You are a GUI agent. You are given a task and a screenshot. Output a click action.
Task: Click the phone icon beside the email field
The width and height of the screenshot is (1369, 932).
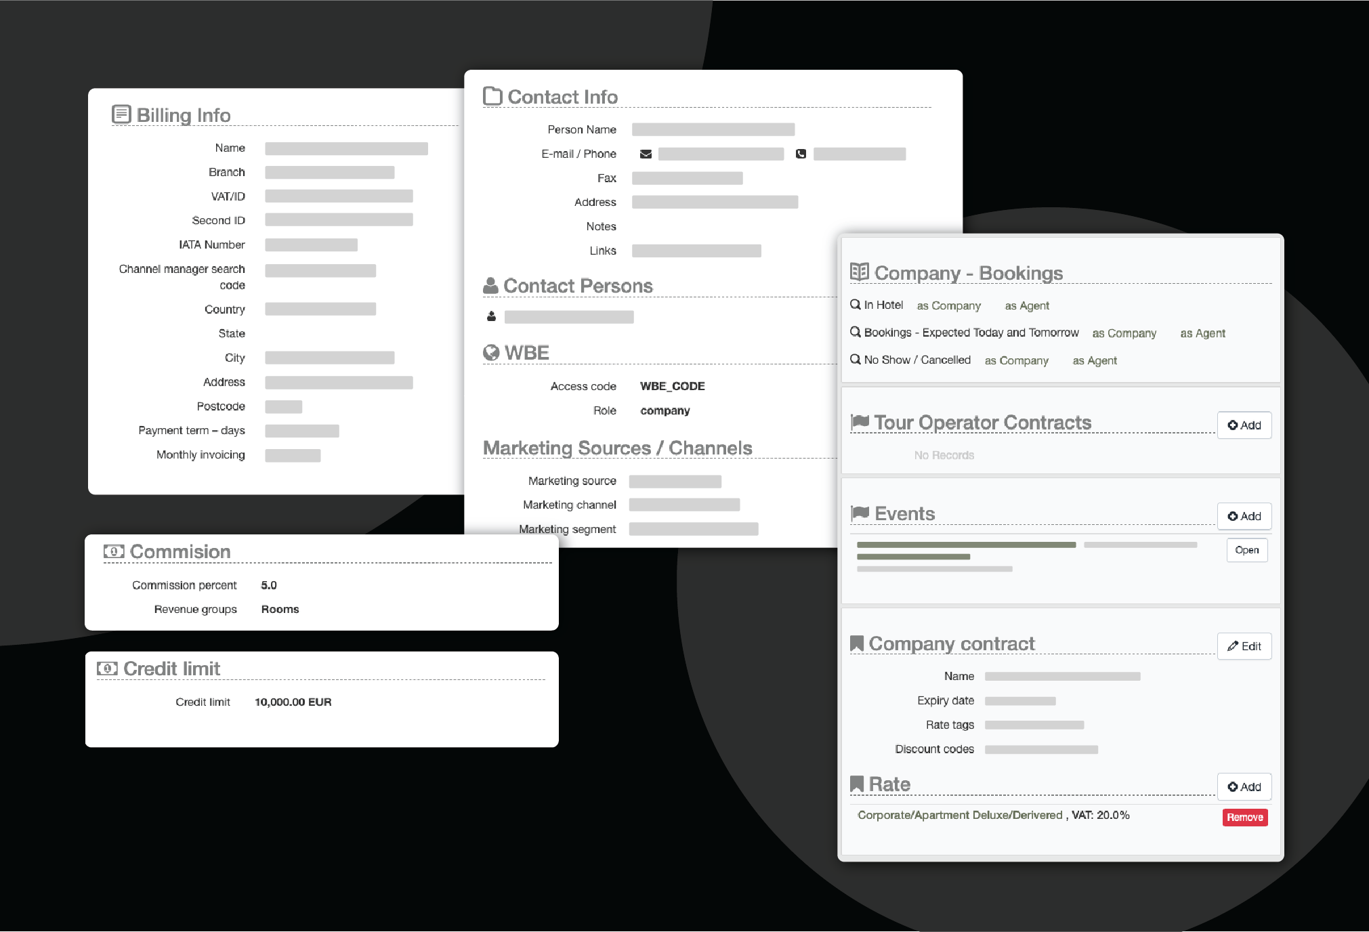point(801,154)
